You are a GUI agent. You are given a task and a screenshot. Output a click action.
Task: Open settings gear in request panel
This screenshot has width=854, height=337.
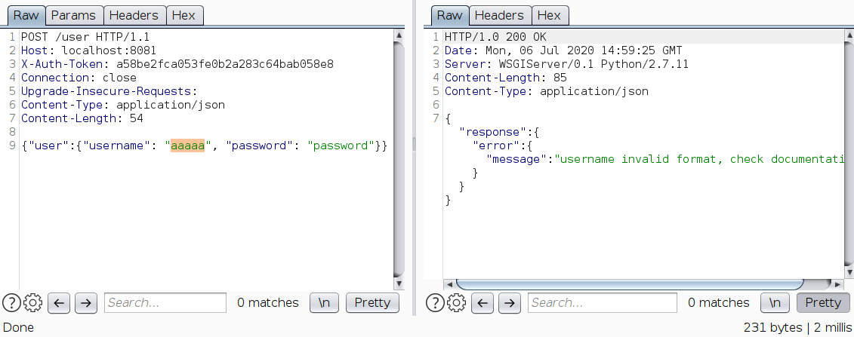[x=32, y=303]
